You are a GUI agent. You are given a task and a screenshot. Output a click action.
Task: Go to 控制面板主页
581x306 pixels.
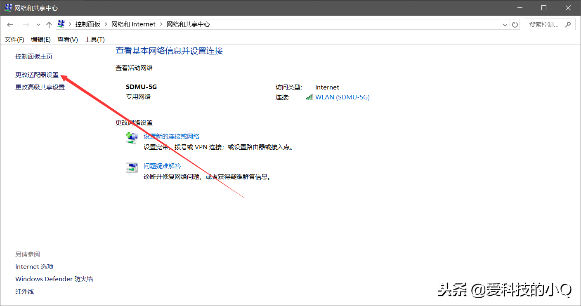coord(34,56)
